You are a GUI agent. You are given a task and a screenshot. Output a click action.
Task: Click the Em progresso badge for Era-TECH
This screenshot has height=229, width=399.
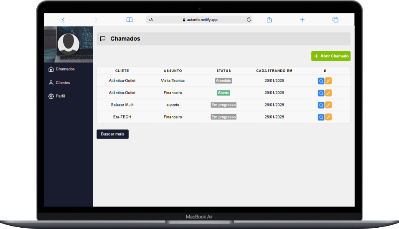224,117
